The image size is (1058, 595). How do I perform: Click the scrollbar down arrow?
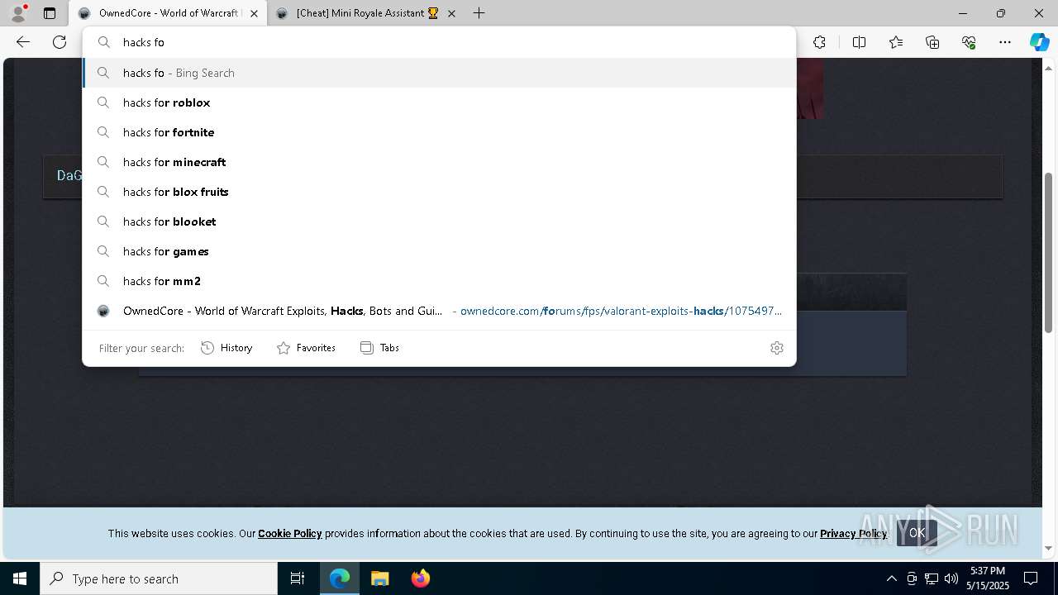click(1049, 548)
